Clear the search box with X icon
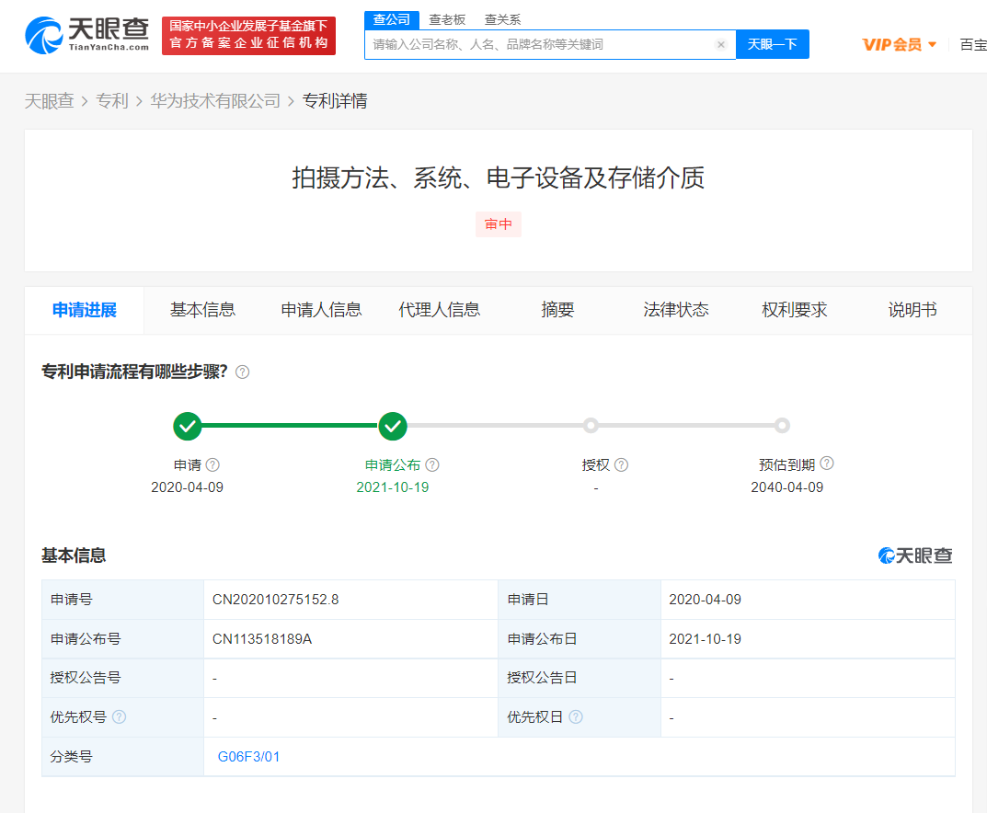987x813 pixels. tap(720, 44)
